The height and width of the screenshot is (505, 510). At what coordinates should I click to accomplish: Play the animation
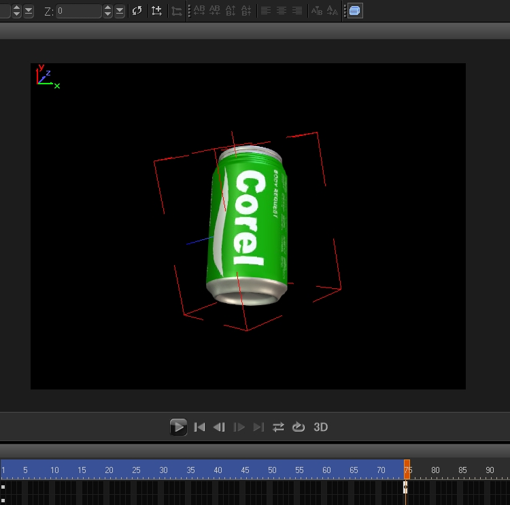178,427
